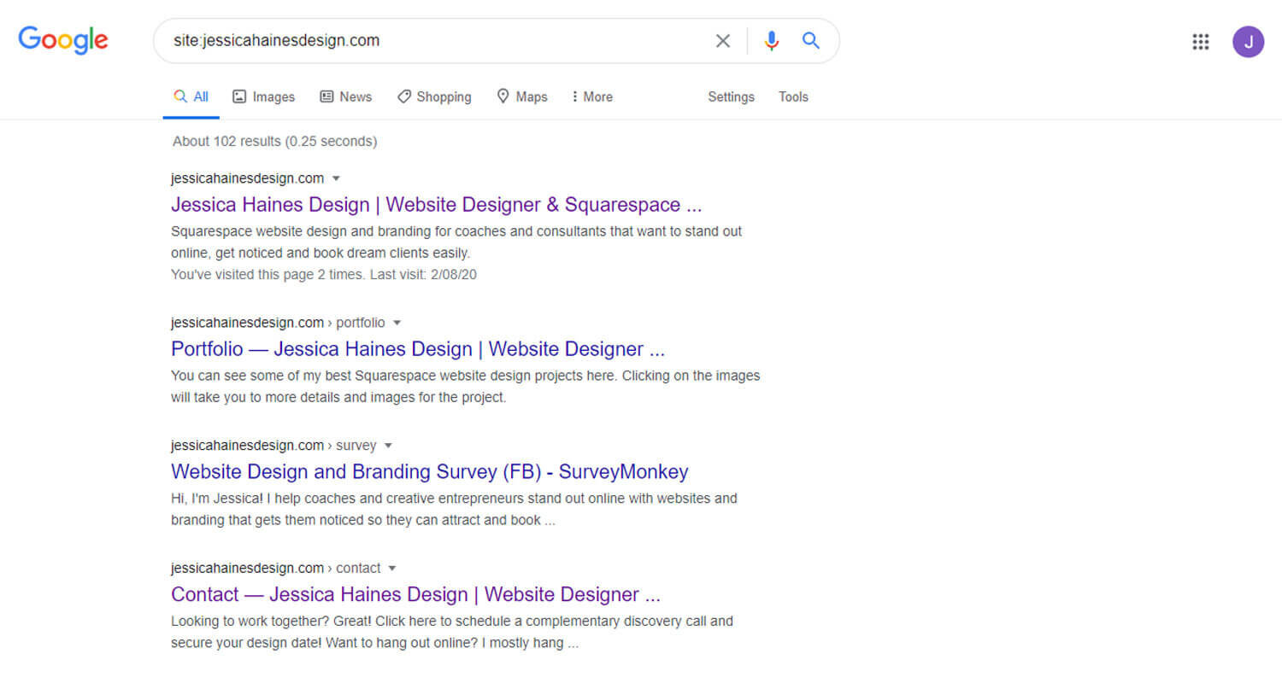The height and width of the screenshot is (683, 1282).
Task: Expand the arrow beside the jessicahainesdesign.com homepage URL
Action: [x=336, y=178]
